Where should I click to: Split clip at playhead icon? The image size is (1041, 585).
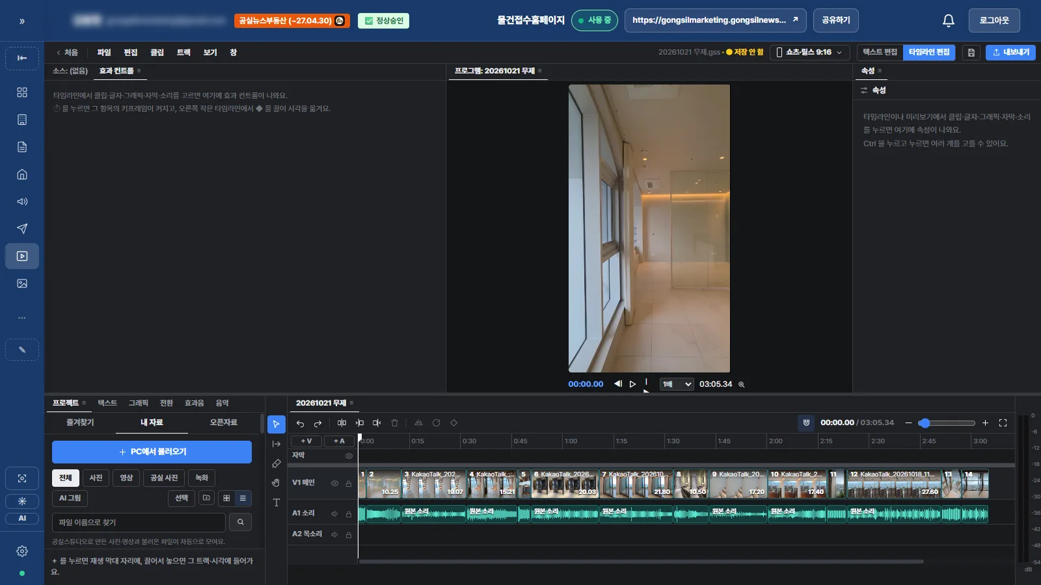tap(342, 423)
